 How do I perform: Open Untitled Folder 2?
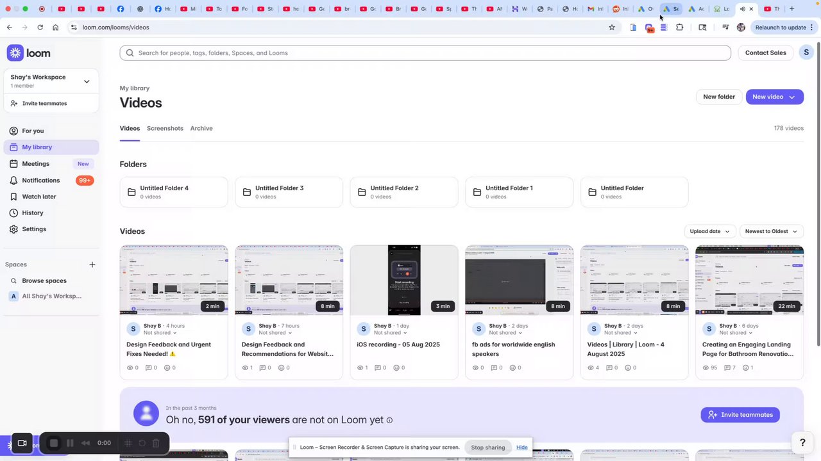404,192
